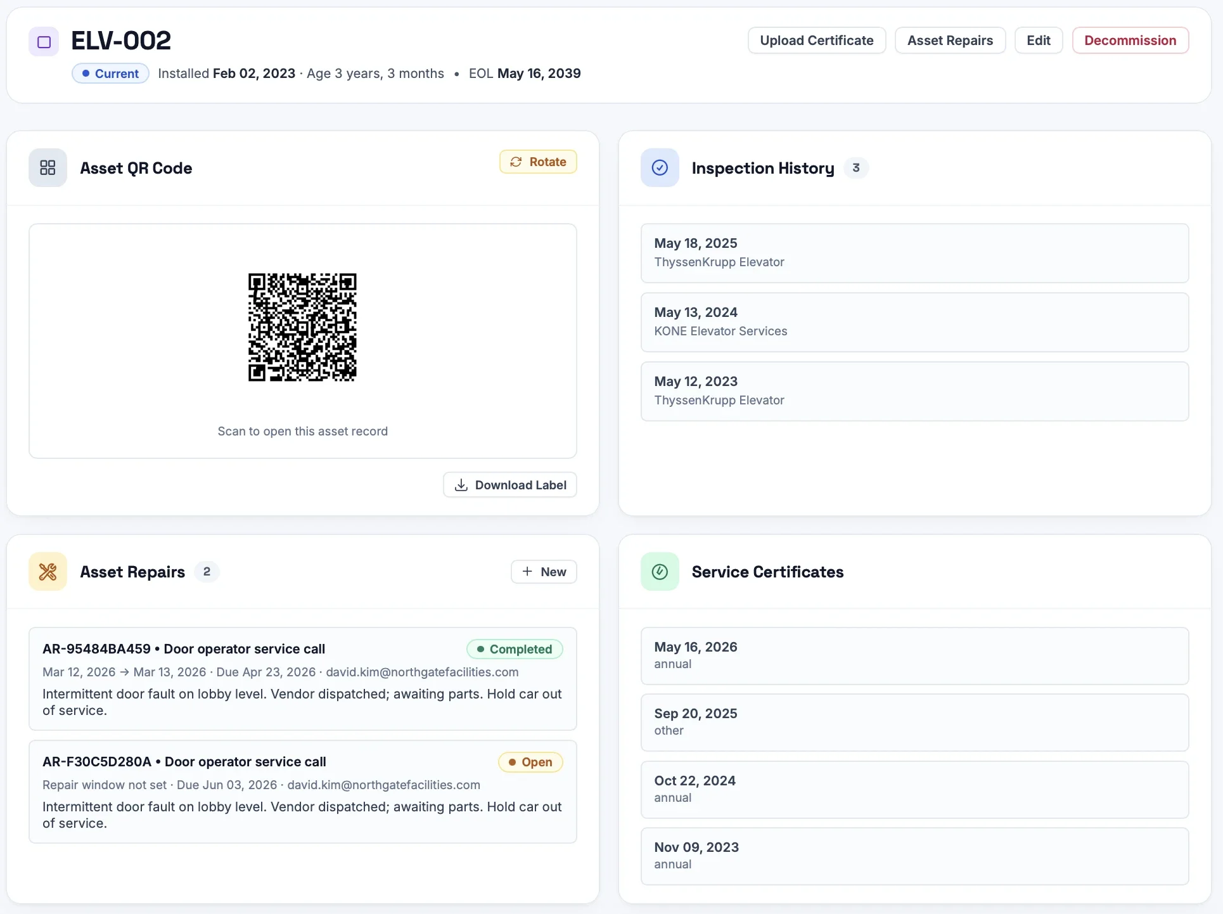Image resolution: width=1223 pixels, height=914 pixels.
Task: Click the Asset QR Code grid icon
Action: [48, 168]
